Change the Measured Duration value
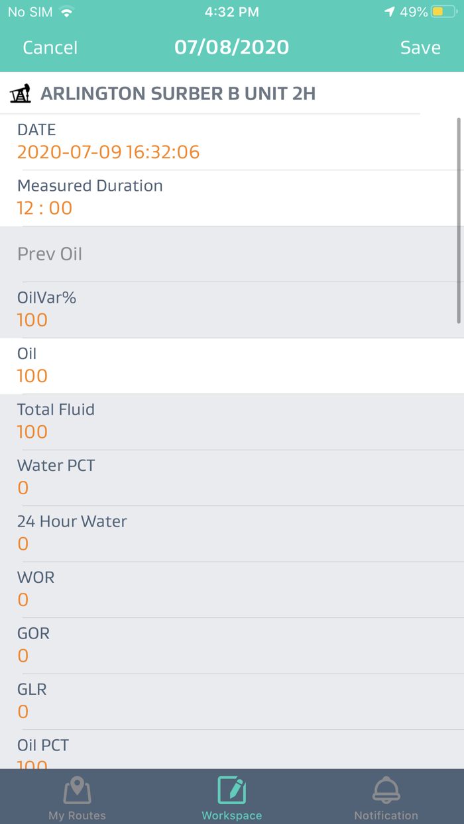This screenshot has width=464, height=824. click(44, 208)
